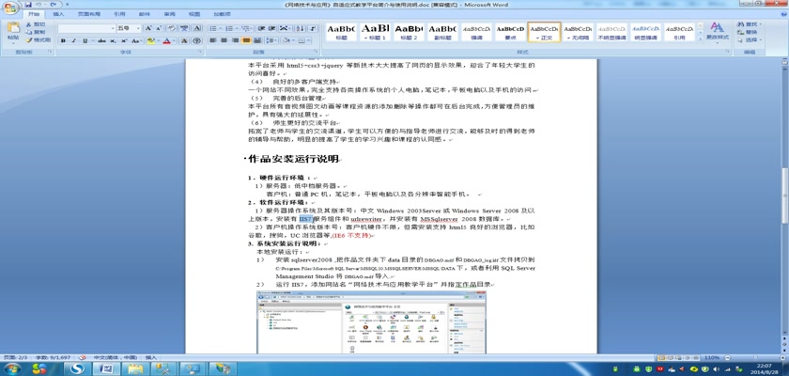
Task: Click the vertical scrollbar thumb
Action: coord(784,196)
